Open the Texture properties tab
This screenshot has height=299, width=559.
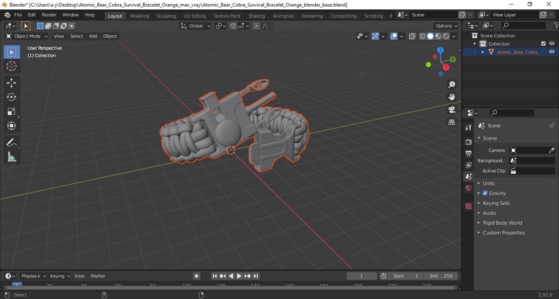(469, 206)
